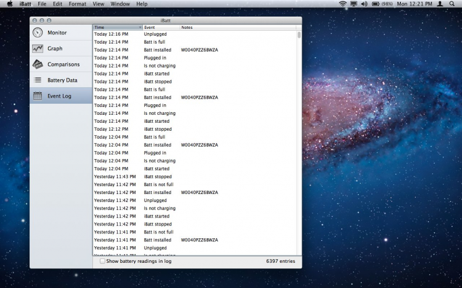The width and height of the screenshot is (462, 288).
Task: Open the iBatt application menu
Action: pyautogui.click(x=25, y=4)
